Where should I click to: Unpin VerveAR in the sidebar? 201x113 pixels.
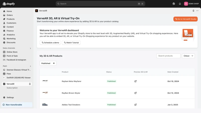click(x=30, y=84)
